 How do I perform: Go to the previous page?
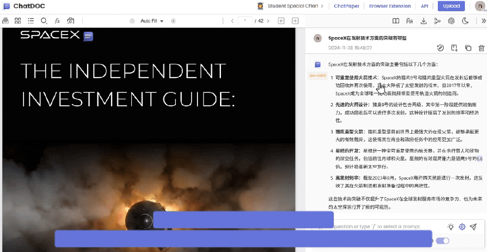(x=232, y=21)
